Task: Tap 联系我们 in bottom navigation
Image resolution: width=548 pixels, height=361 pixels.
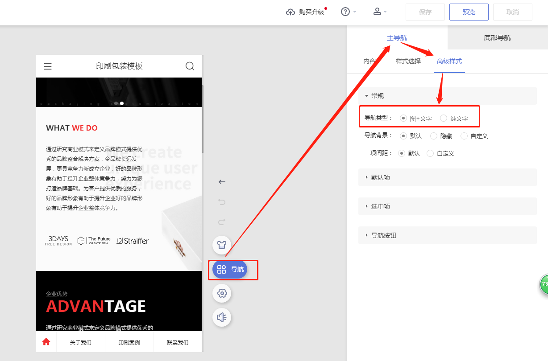Action: pyautogui.click(x=178, y=343)
